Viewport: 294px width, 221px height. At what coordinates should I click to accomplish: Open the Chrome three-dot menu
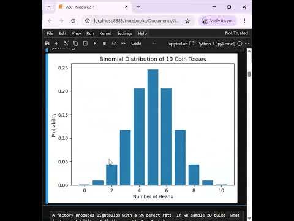[244, 21]
